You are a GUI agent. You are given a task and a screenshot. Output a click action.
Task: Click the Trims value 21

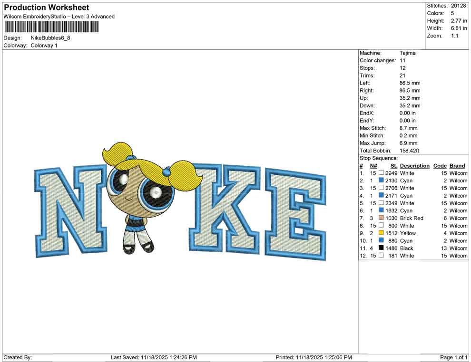click(x=402, y=76)
